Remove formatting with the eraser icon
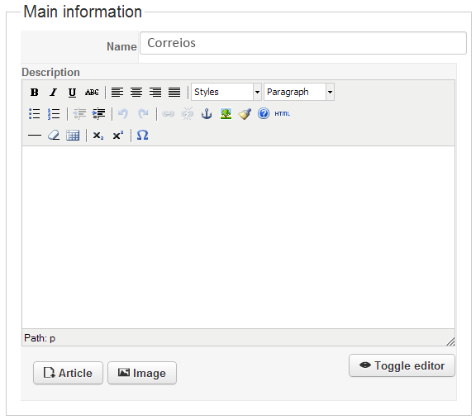This screenshot has width=476, height=420. coord(54,136)
